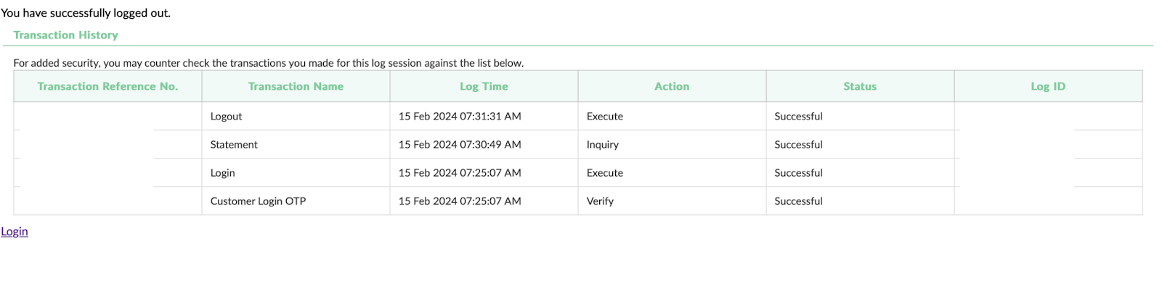The width and height of the screenshot is (1162, 286).
Task: Click the Log ID column header
Action: pyautogui.click(x=1048, y=86)
